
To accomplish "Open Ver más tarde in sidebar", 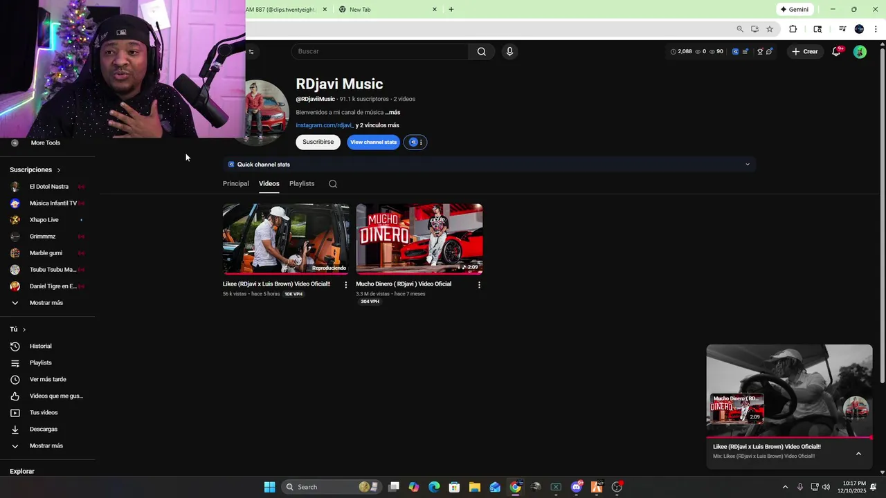I will (47, 379).
